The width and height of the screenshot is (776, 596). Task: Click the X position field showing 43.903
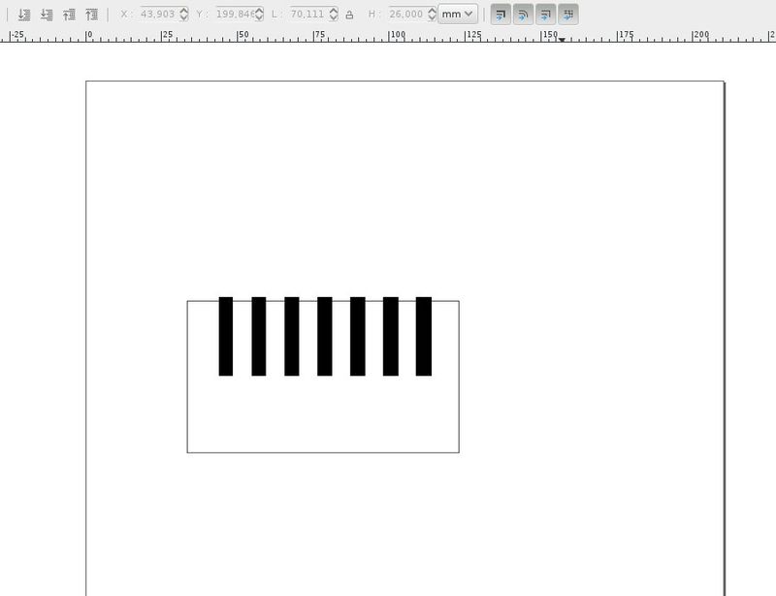click(x=158, y=14)
